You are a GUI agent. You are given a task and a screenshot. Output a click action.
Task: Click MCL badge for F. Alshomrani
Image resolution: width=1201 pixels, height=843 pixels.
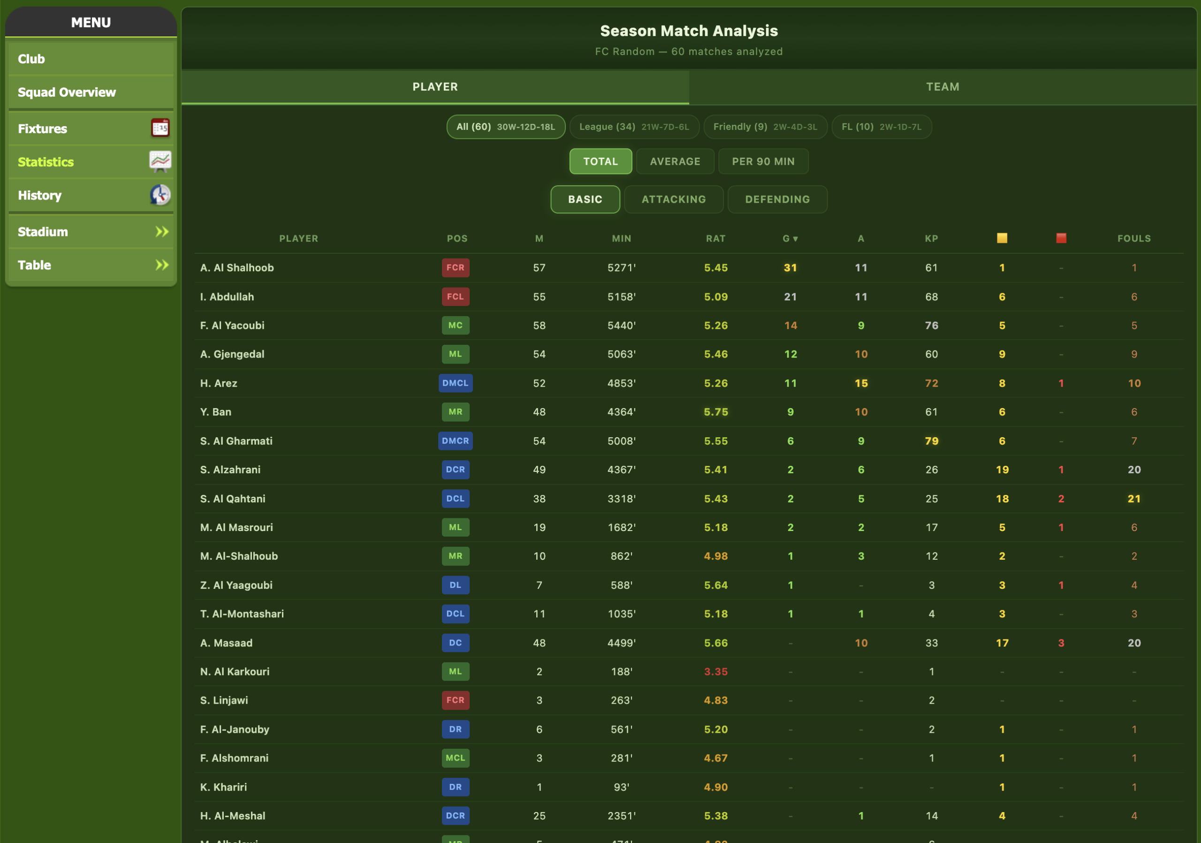(x=455, y=758)
